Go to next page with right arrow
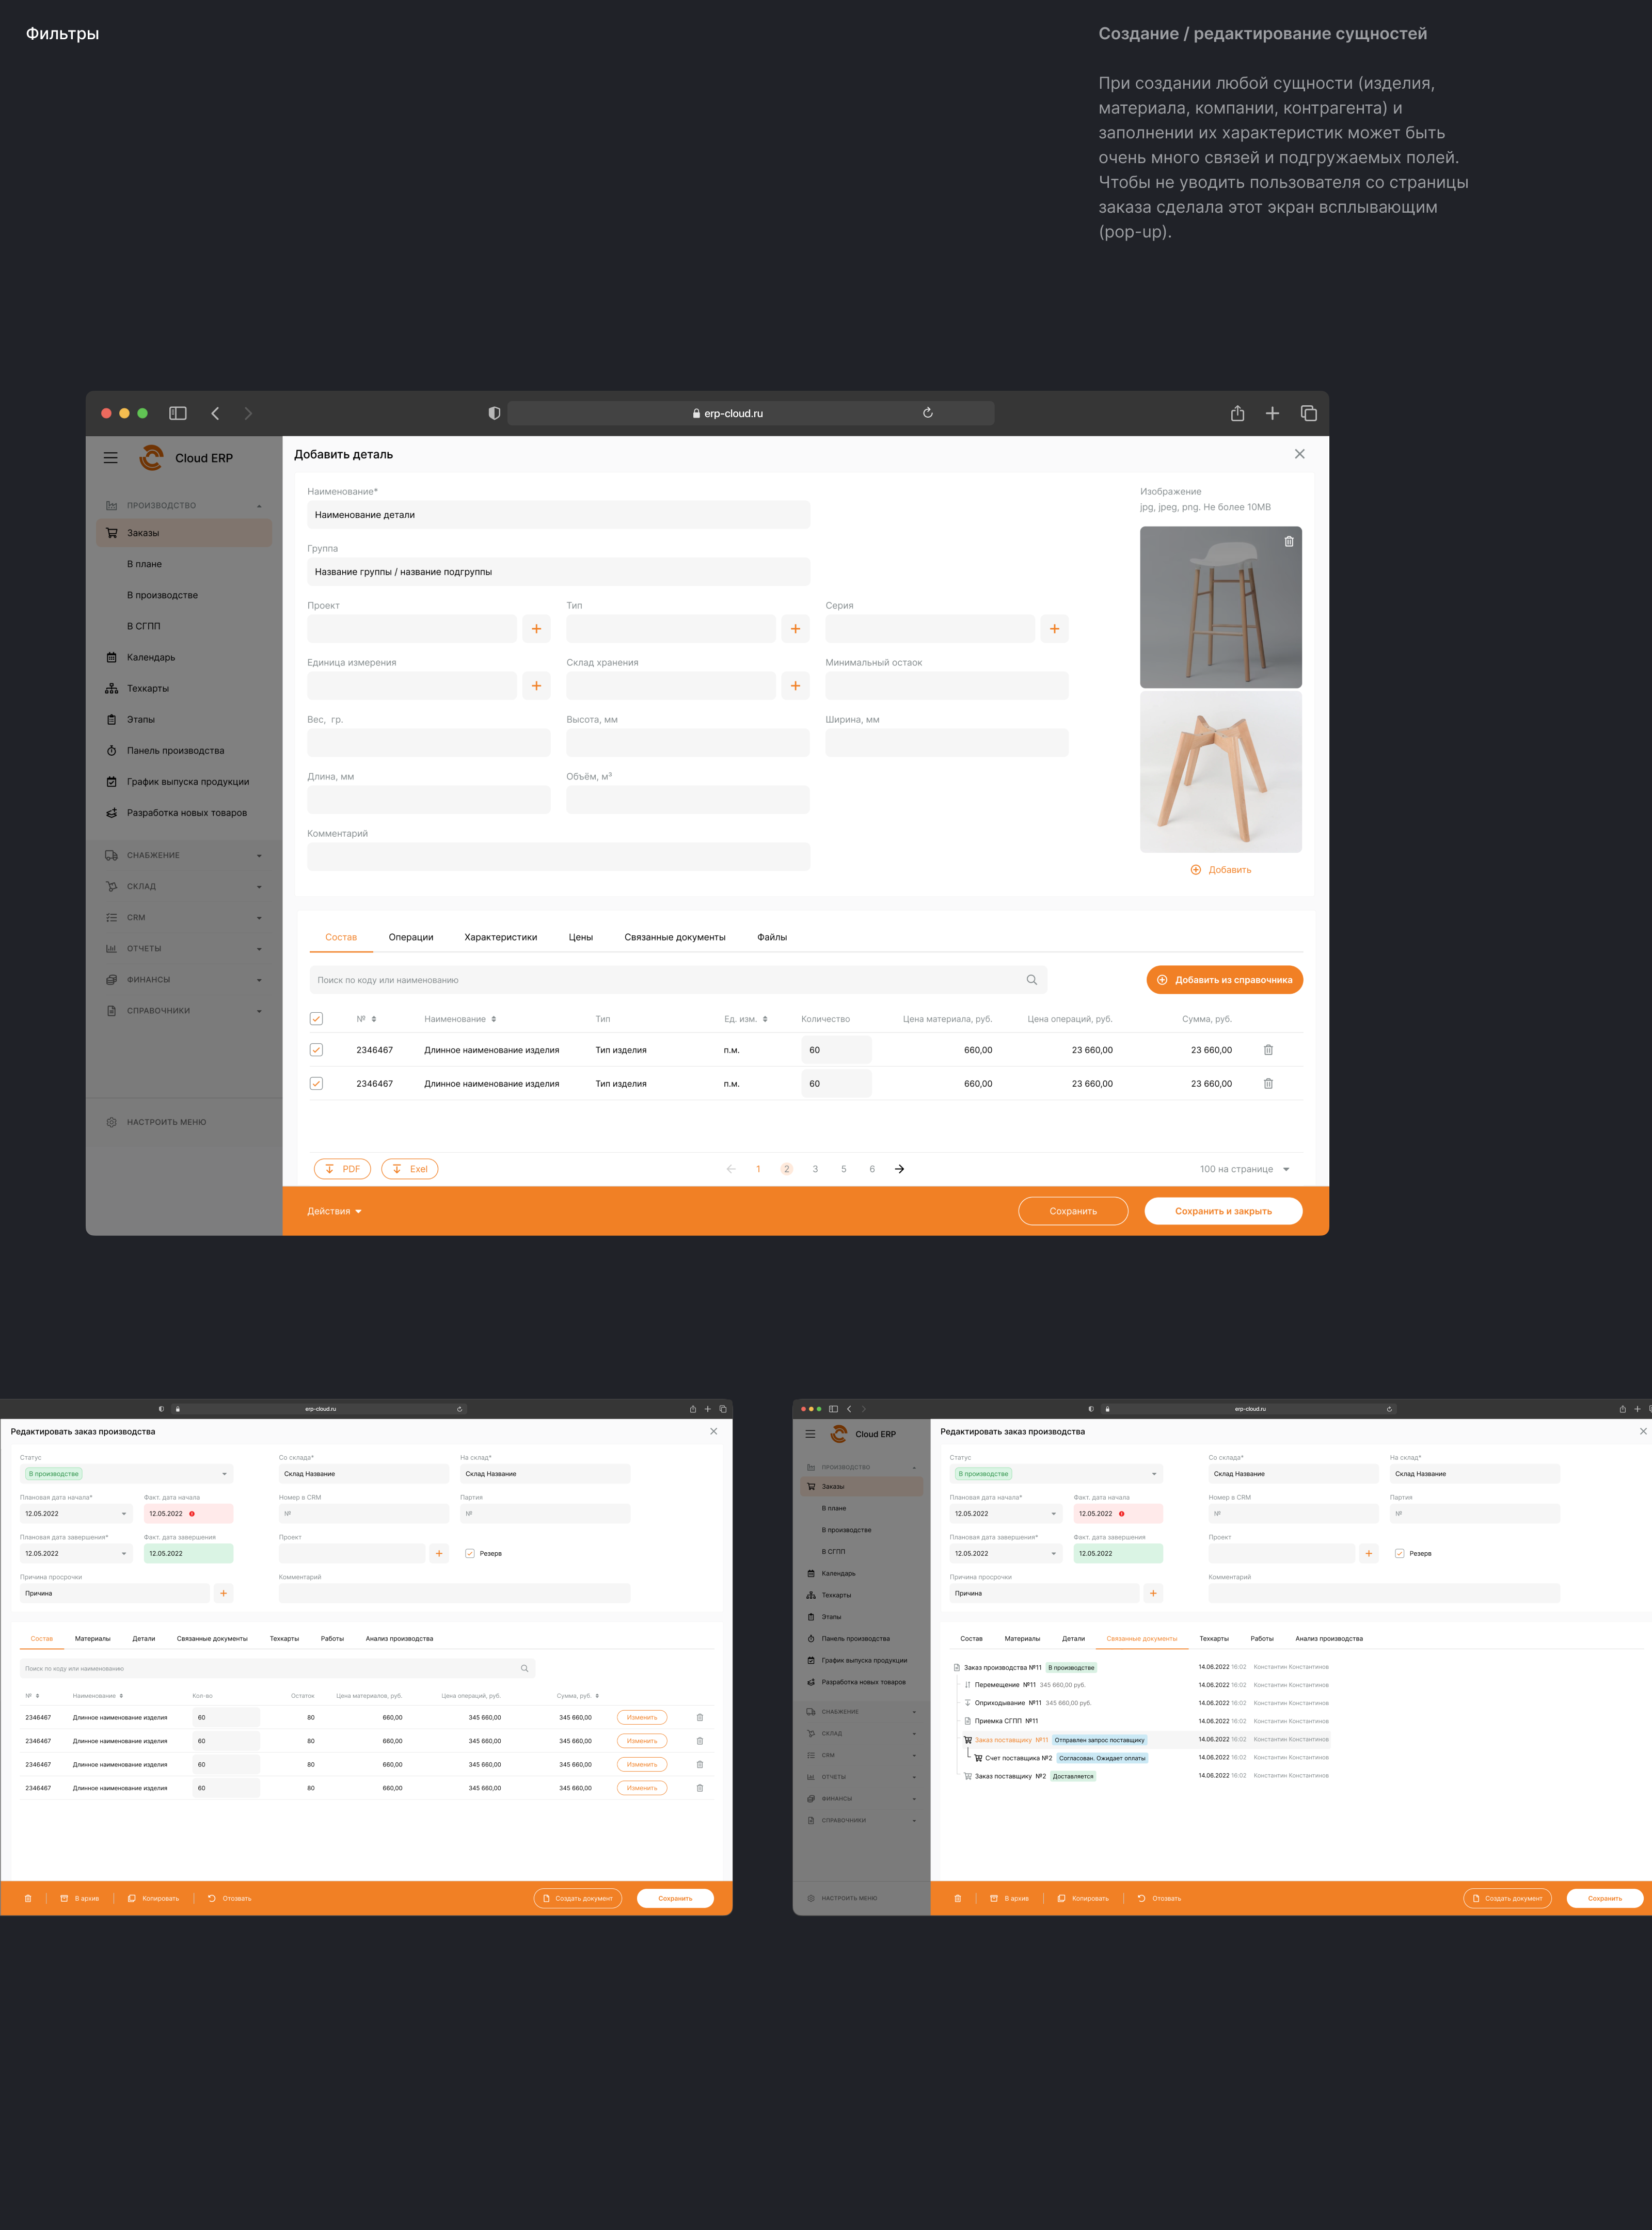Image resolution: width=1652 pixels, height=2230 pixels. coord(899,1169)
